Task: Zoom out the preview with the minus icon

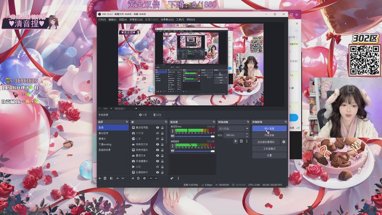Action: [99, 108]
